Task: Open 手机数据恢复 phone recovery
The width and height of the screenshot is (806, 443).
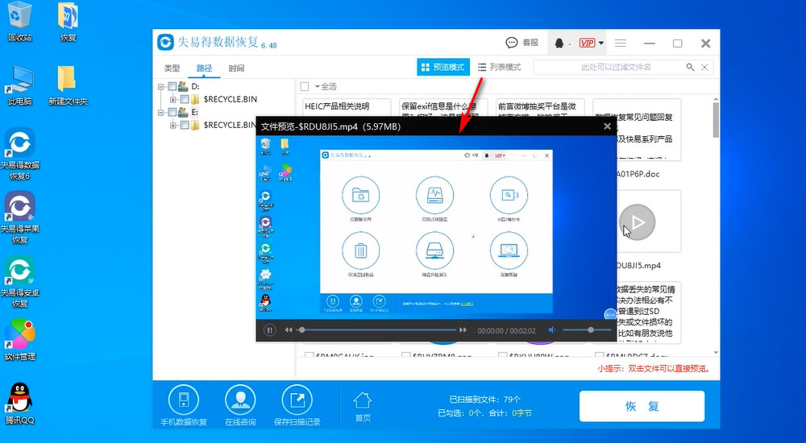Action: coord(184,406)
